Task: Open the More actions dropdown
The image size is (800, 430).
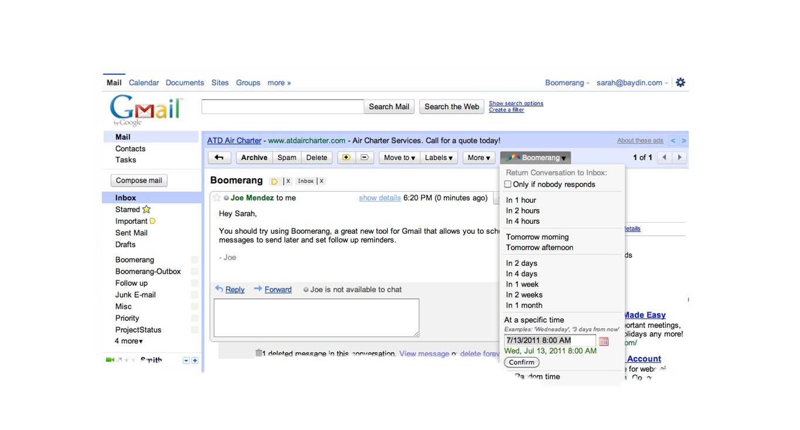Action: click(x=479, y=158)
